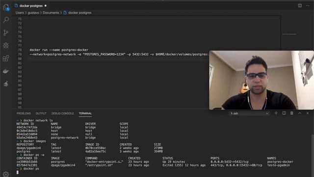Click line number 79 in the gutter
Image resolution: width=314 pixels, height=177 pixels.
coord(20,54)
